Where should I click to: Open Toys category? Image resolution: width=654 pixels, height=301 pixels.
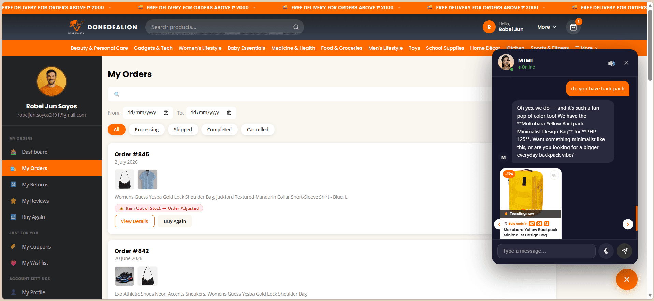tap(414, 48)
